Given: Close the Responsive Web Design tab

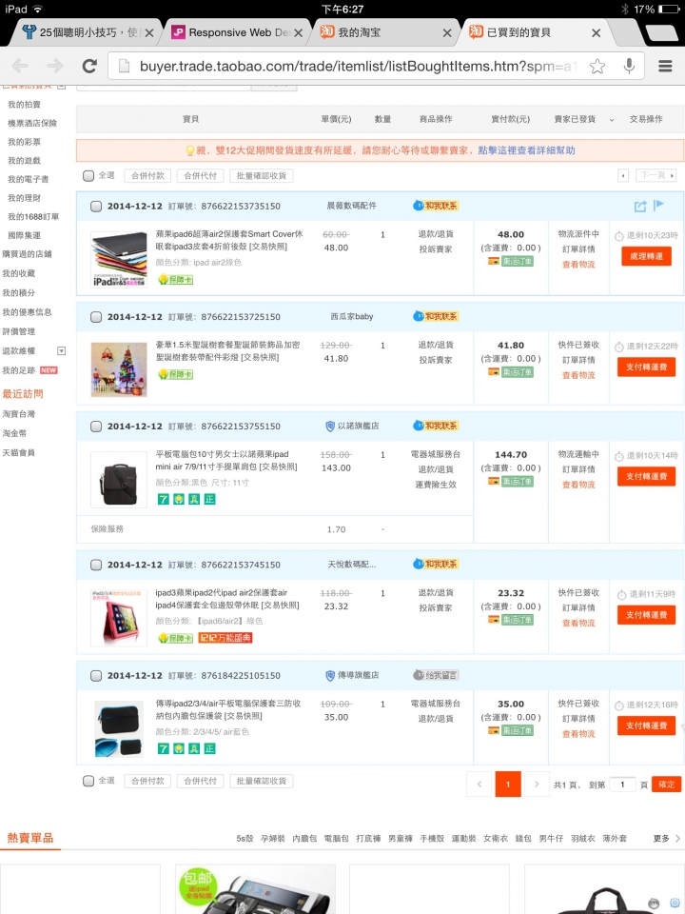Looking at the screenshot, I should (298, 33).
